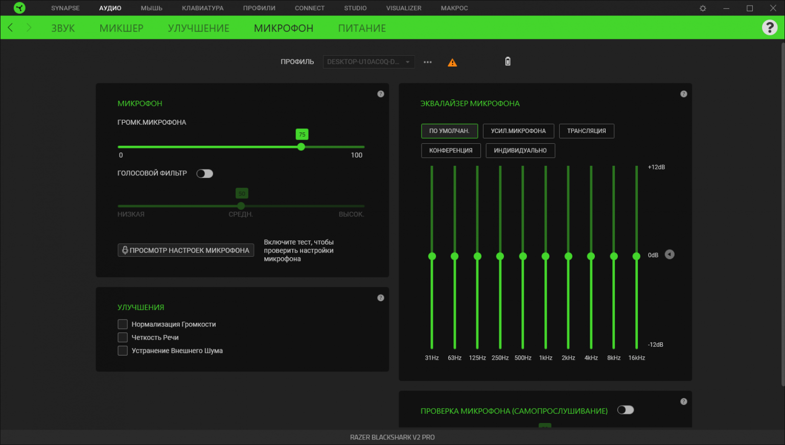785x445 pixels.
Task: Click the forward navigation arrow
Action: [x=29, y=28]
